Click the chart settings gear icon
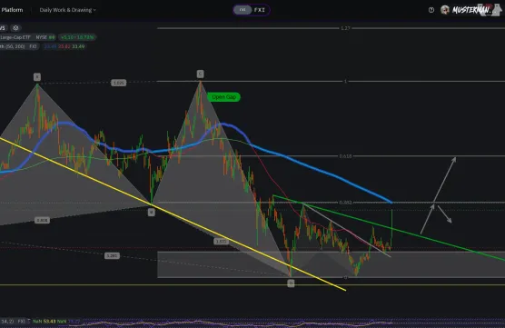The width and height of the screenshot is (505, 328). click(x=15, y=28)
